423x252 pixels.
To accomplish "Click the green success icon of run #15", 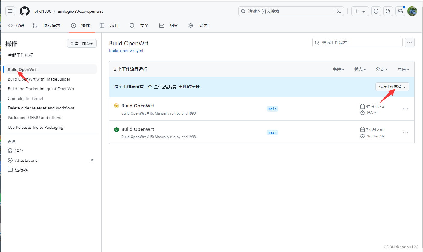I will (117, 130).
